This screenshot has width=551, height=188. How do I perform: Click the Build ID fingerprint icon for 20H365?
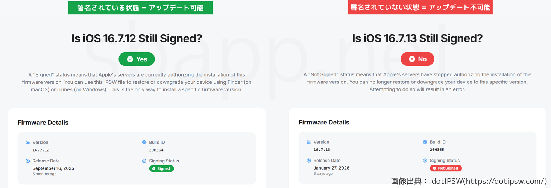click(x=425, y=142)
